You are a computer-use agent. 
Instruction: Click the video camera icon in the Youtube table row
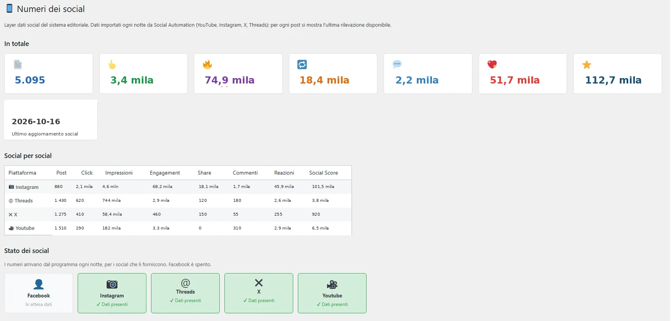(11, 228)
